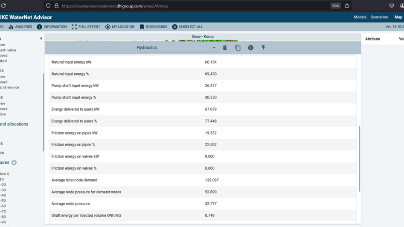The image size is (404, 227).
Task: Show details with the info circle icon
Action: pos(250,48)
